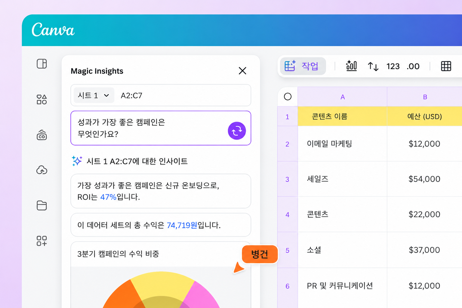Click the $37,000 cell
The height and width of the screenshot is (308, 462).
(425, 250)
